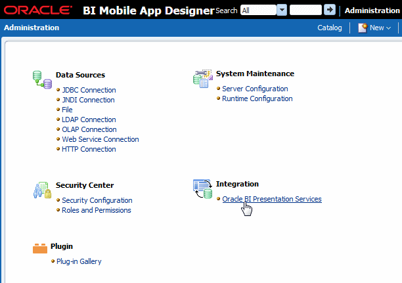Open Oracle BI Presentation Services link
The height and width of the screenshot is (283, 402).
click(272, 199)
